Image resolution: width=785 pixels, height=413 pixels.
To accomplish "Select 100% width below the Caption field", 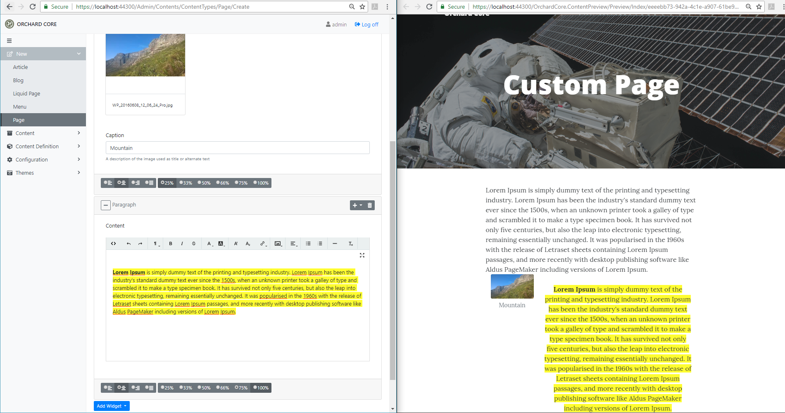I will click(x=261, y=183).
